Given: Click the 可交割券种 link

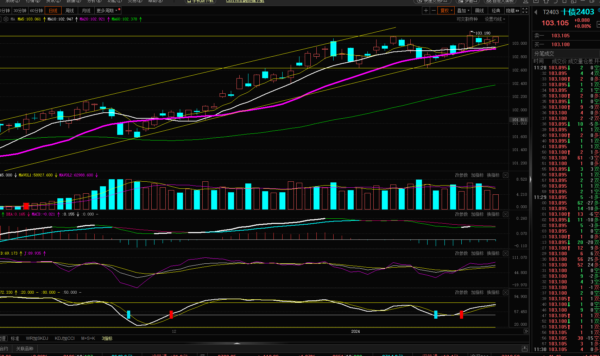Looking at the screenshot, I should click(x=467, y=19).
